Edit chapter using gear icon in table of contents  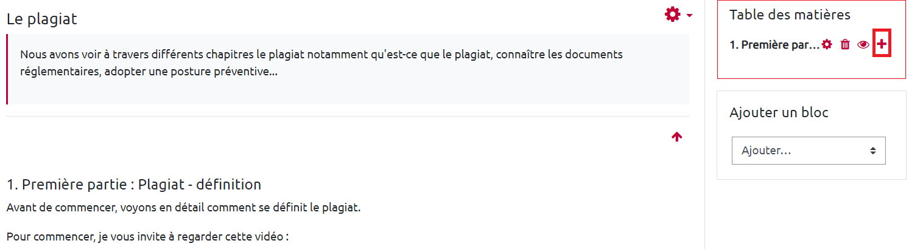[826, 44]
